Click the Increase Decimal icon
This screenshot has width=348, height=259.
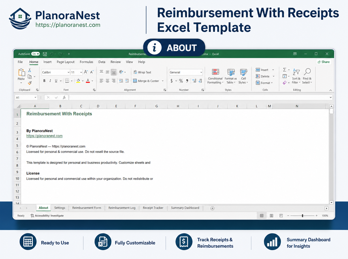(x=194, y=81)
